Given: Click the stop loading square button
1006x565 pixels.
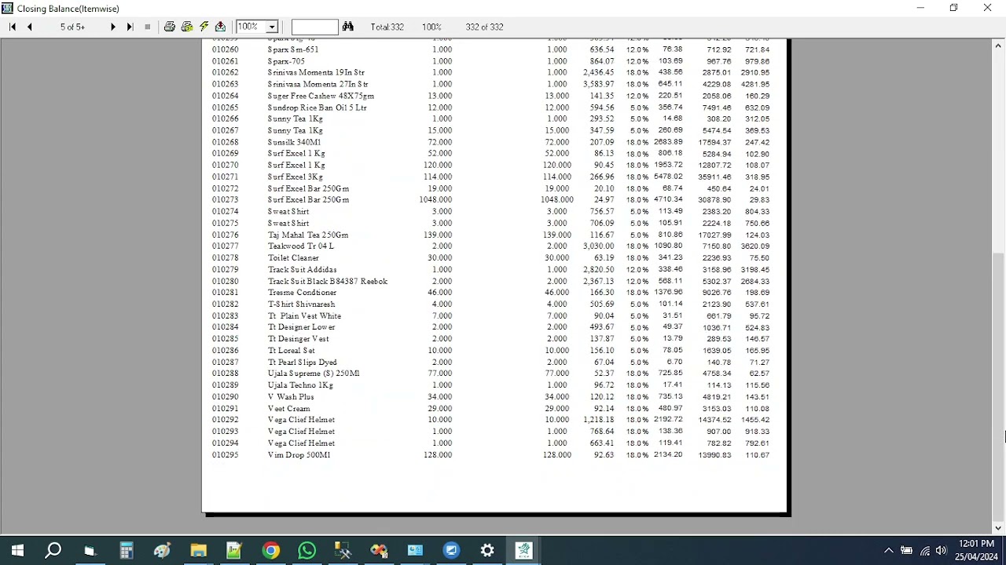Looking at the screenshot, I should click(x=148, y=27).
